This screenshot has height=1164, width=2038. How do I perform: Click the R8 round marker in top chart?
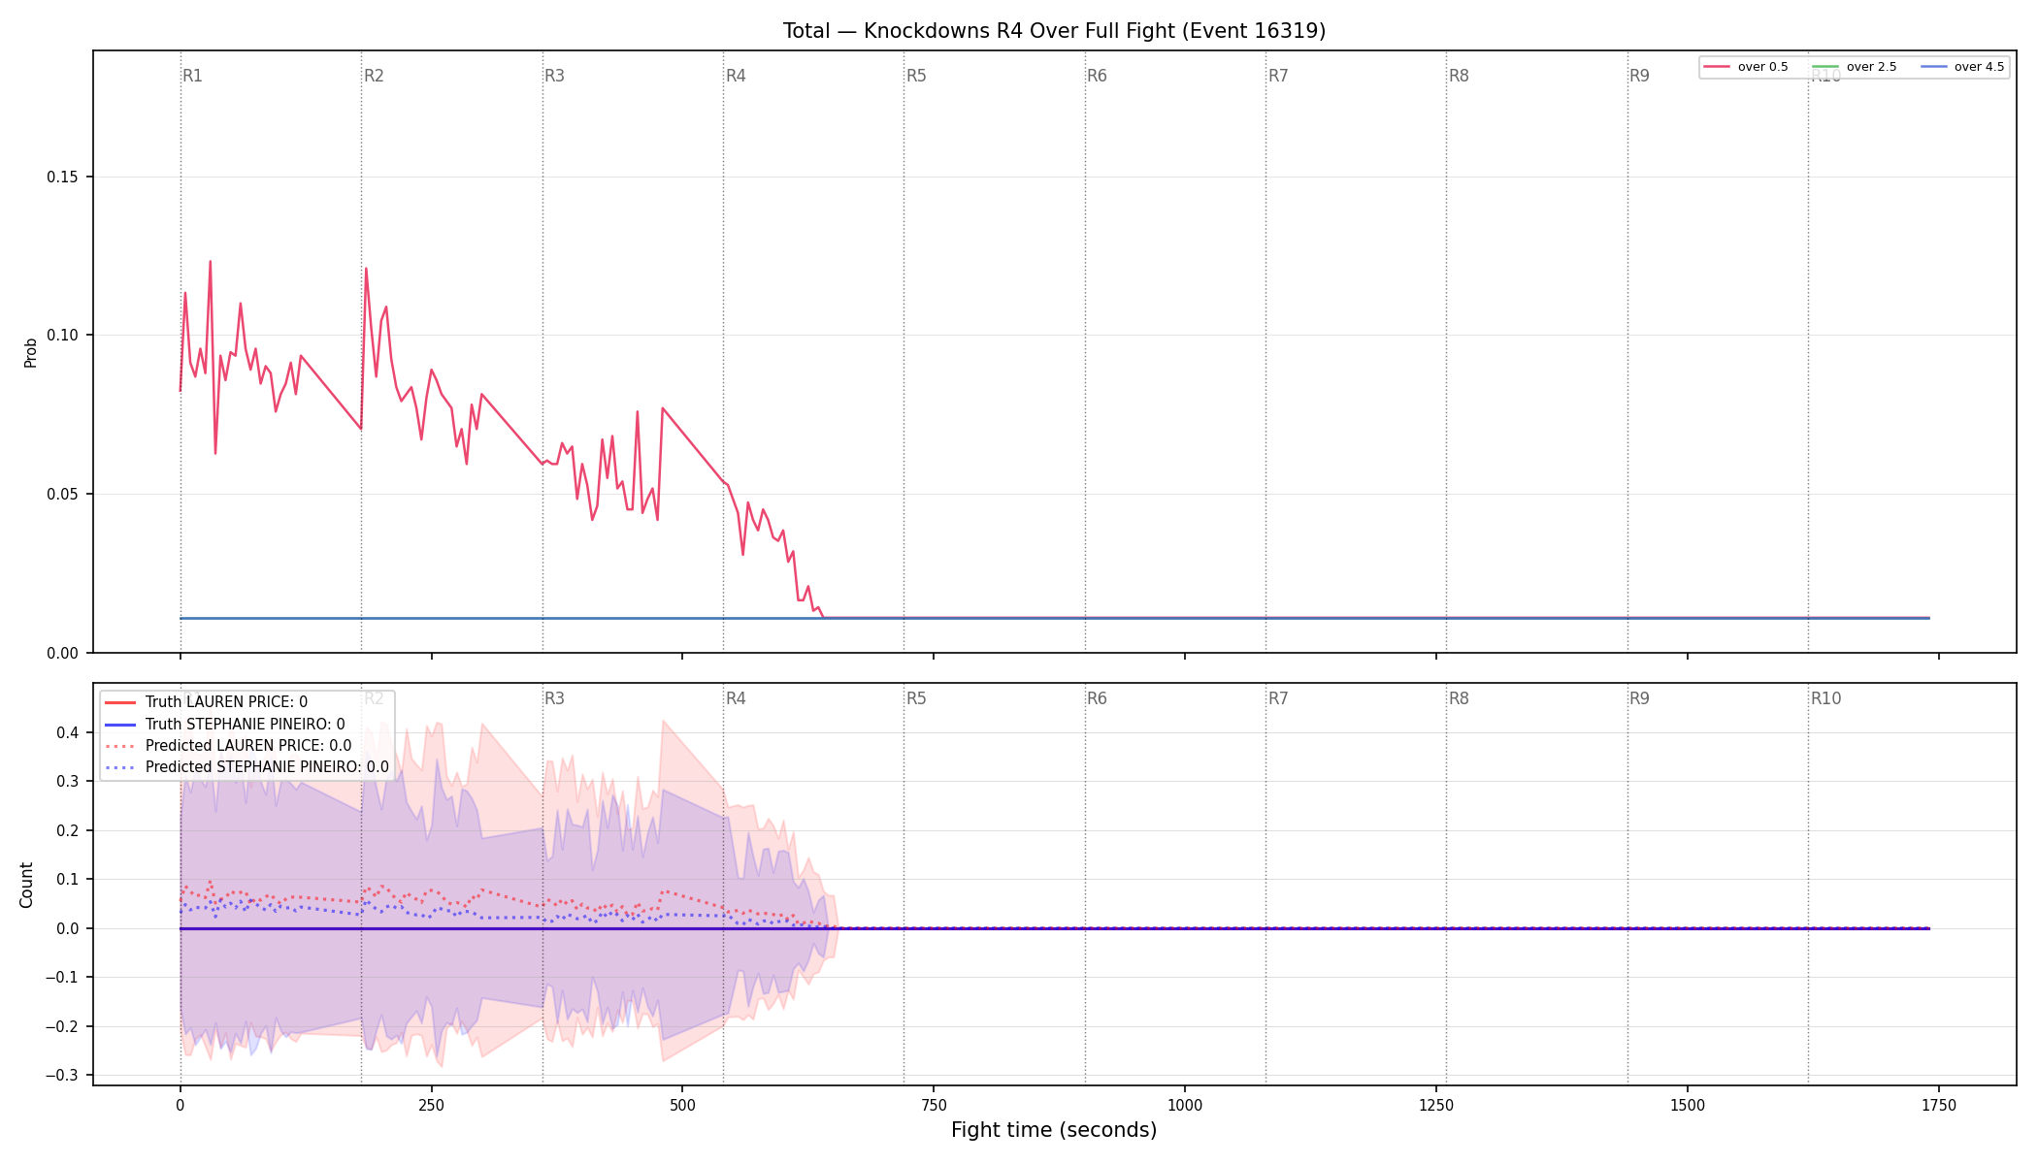1459,76
